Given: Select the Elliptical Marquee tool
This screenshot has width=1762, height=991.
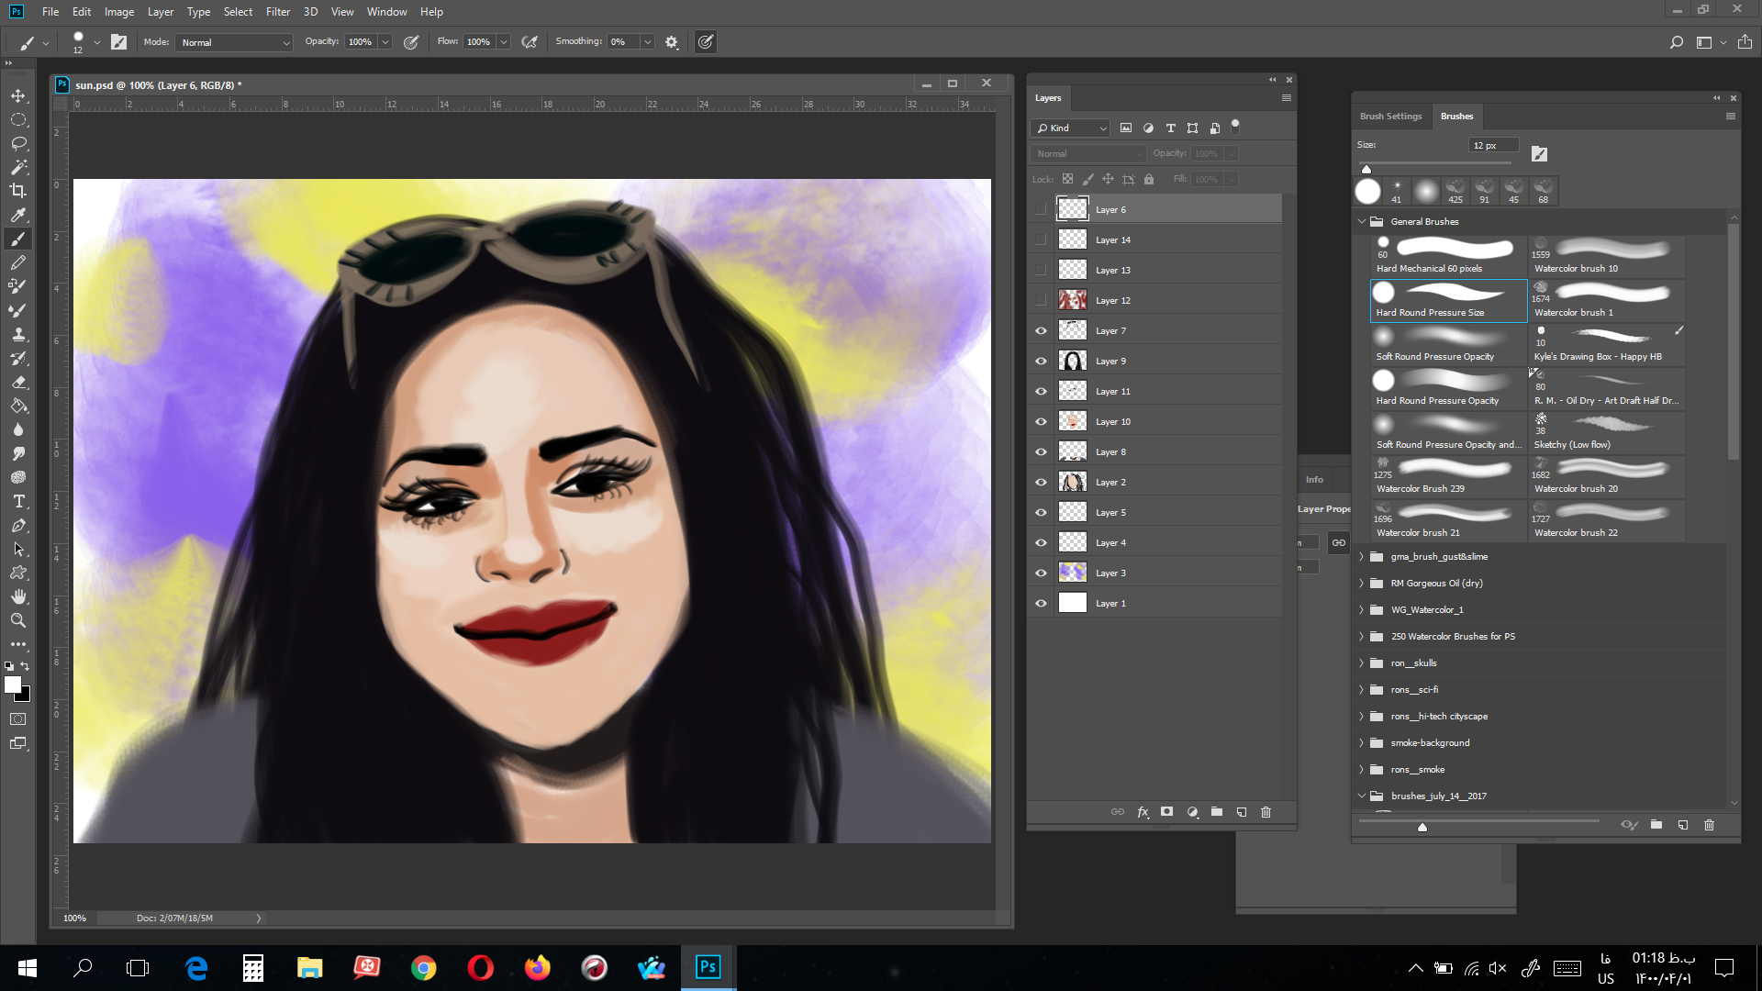Looking at the screenshot, I should pos(18,120).
